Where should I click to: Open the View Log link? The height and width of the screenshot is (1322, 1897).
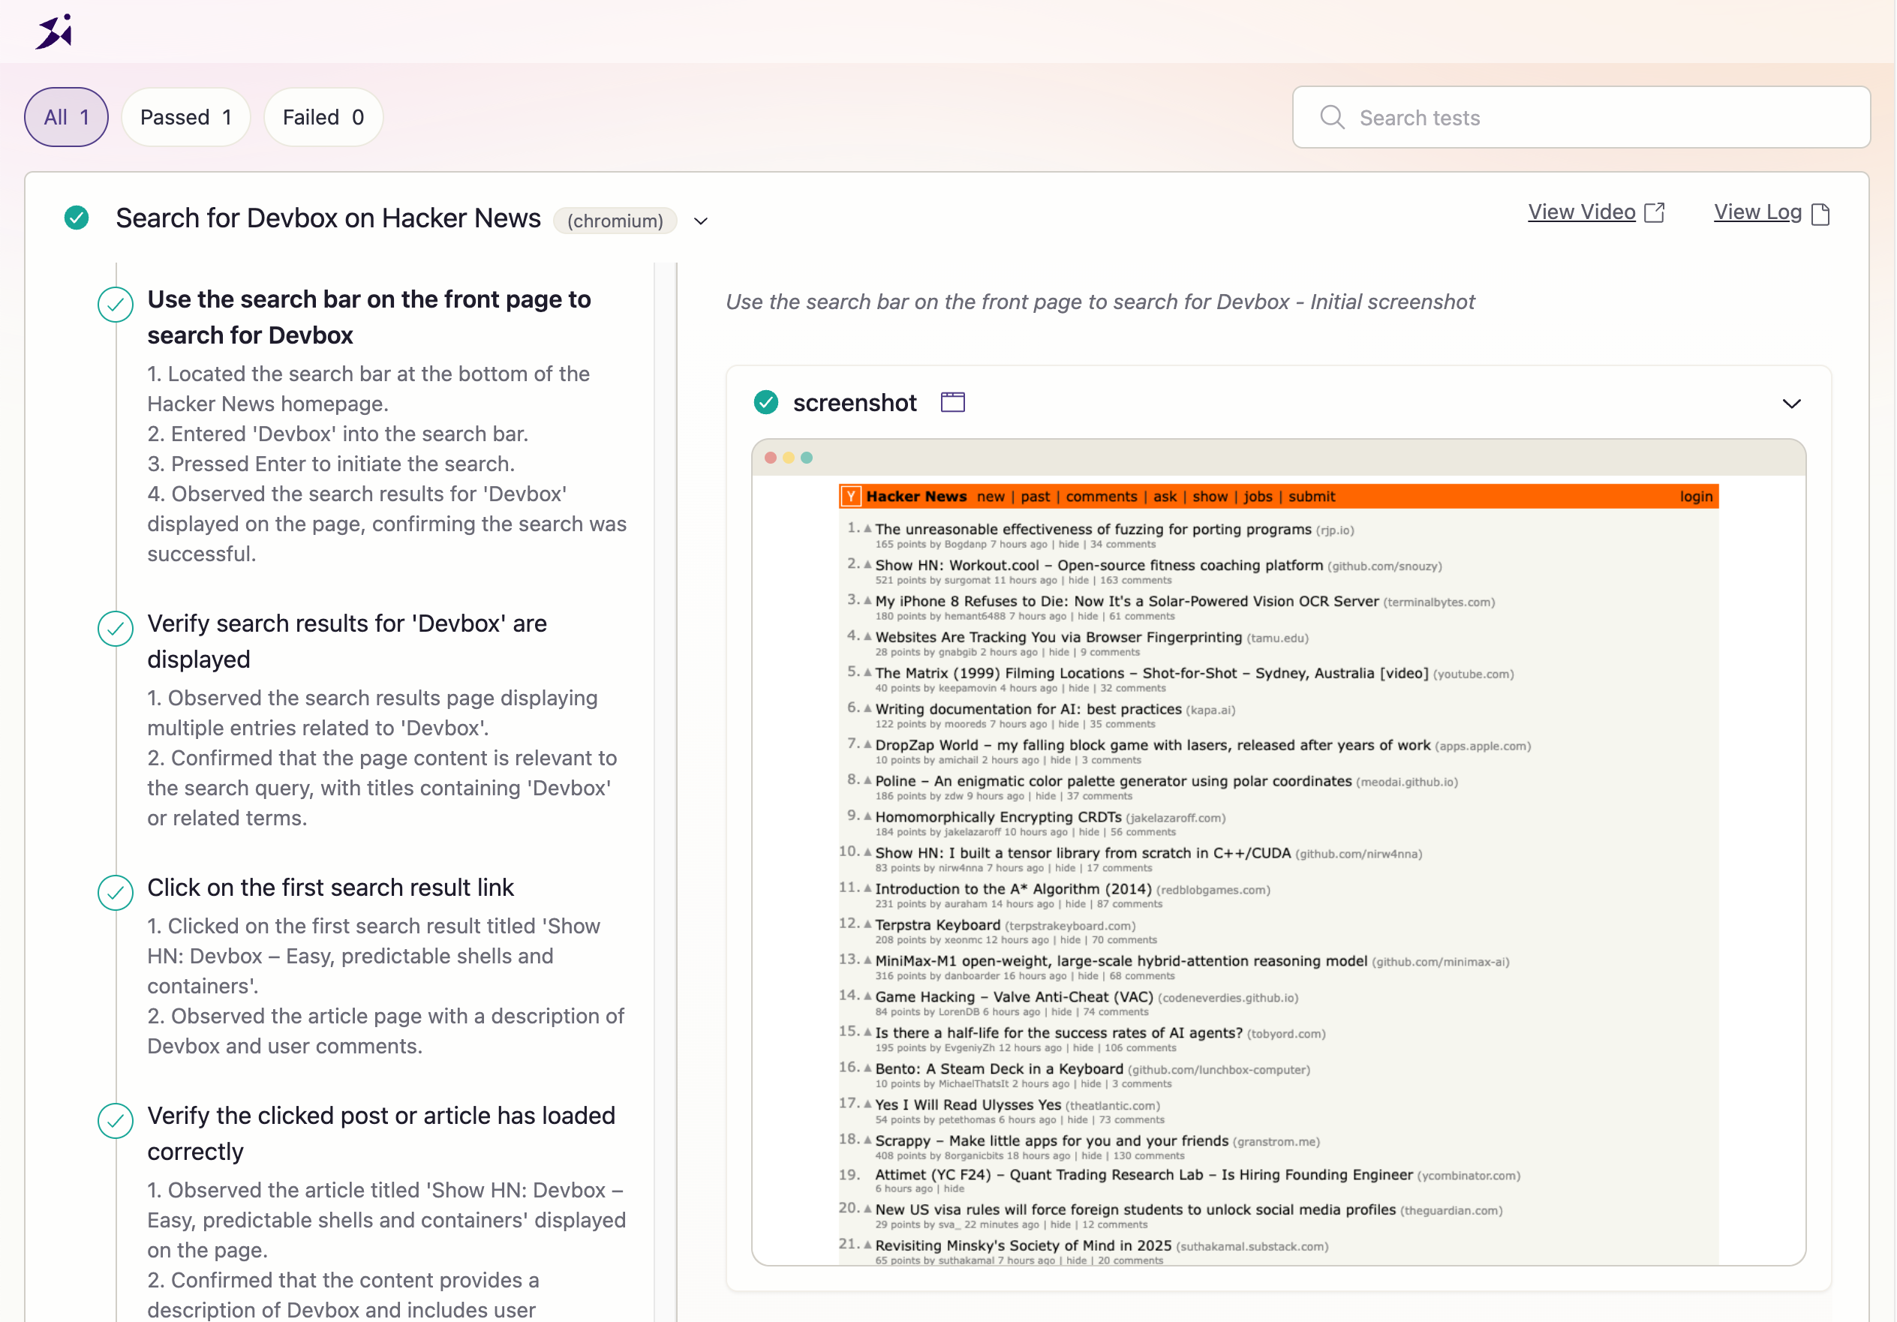tap(1757, 212)
